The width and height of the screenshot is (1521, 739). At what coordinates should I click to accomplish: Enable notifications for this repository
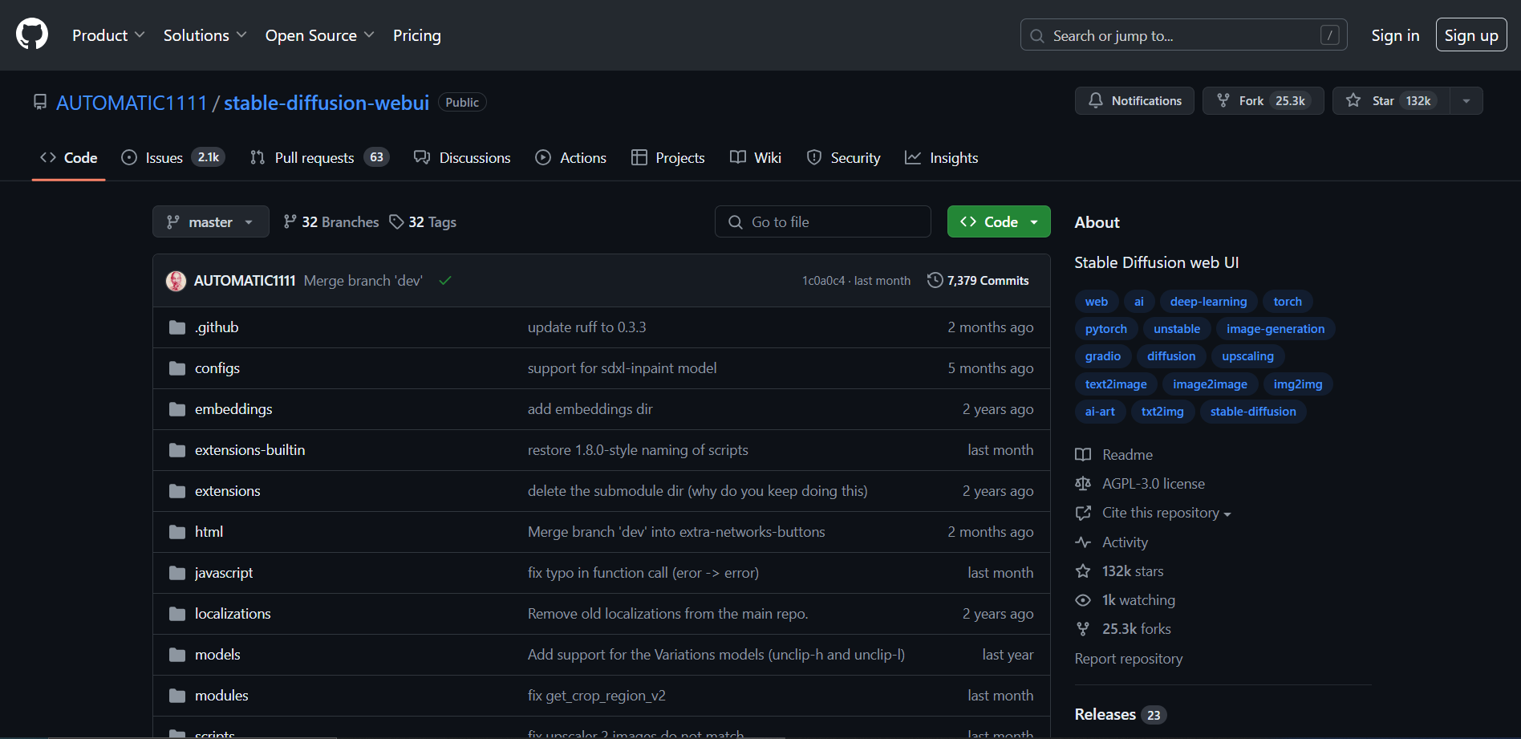1134,100
